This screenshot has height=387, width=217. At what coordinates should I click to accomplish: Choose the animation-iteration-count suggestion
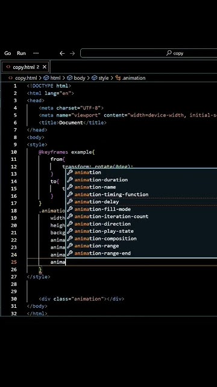click(x=142, y=216)
